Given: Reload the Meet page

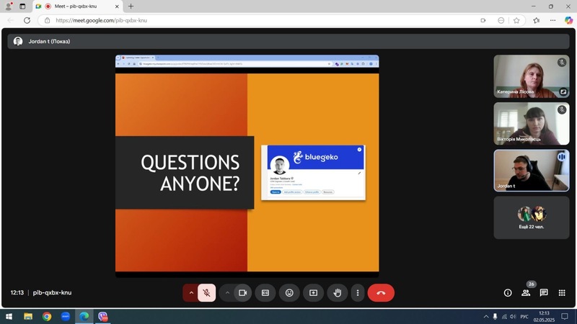Looking at the screenshot, I should [x=27, y=21].
